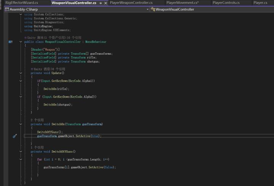This screenshot has height=186, width=274.
Task: Click the SwitchOn(rifle) call
Action: pyautogui.click(x=56, y=89)
